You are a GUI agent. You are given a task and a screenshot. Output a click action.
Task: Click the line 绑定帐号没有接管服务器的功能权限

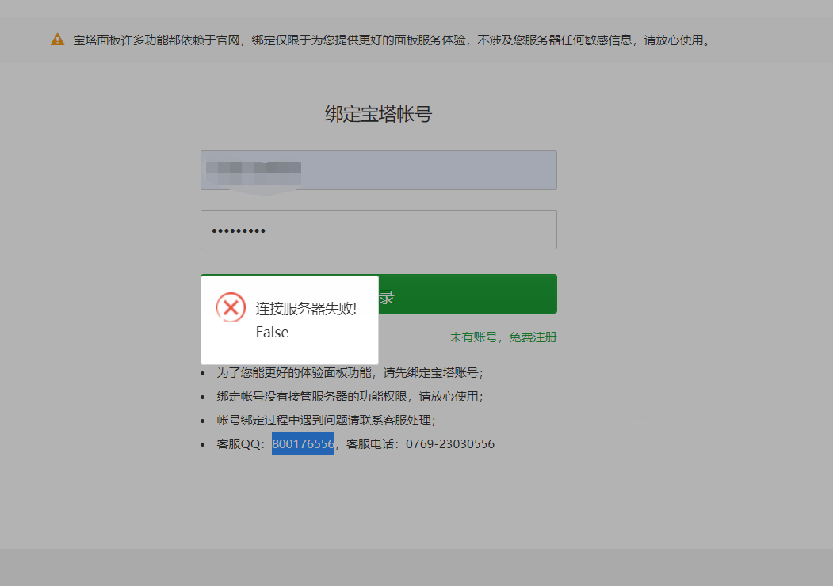[x=350, y=397]
